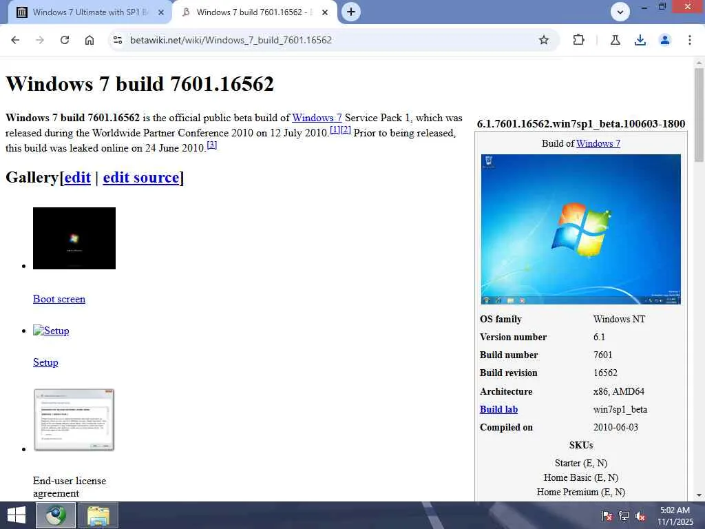
Task: Click the muted volume tray icon
Action: [x=641, y=516]
